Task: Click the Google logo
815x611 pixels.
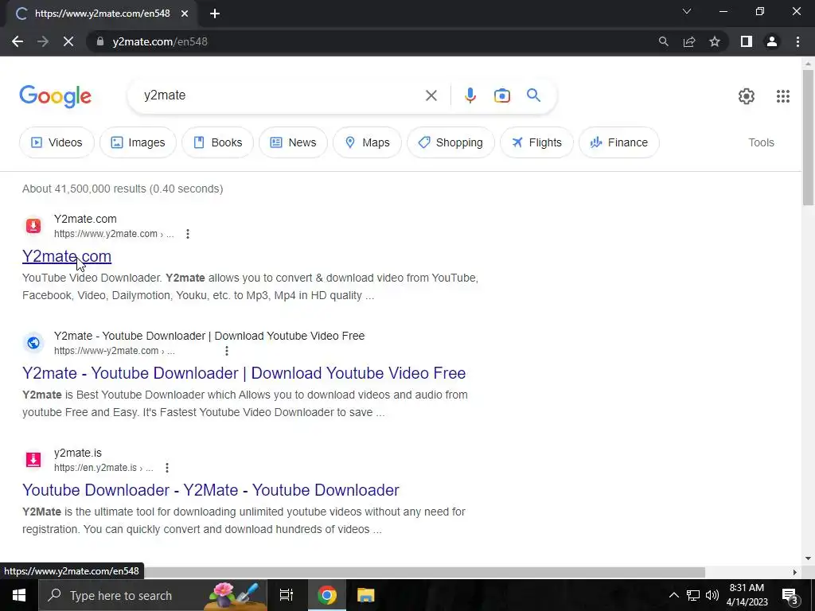Action: click(56, 96)
